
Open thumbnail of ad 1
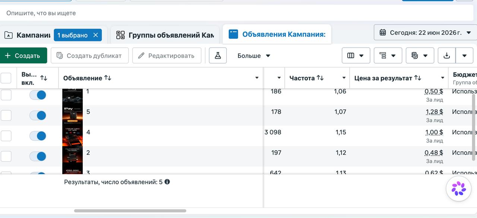(72, 96)
